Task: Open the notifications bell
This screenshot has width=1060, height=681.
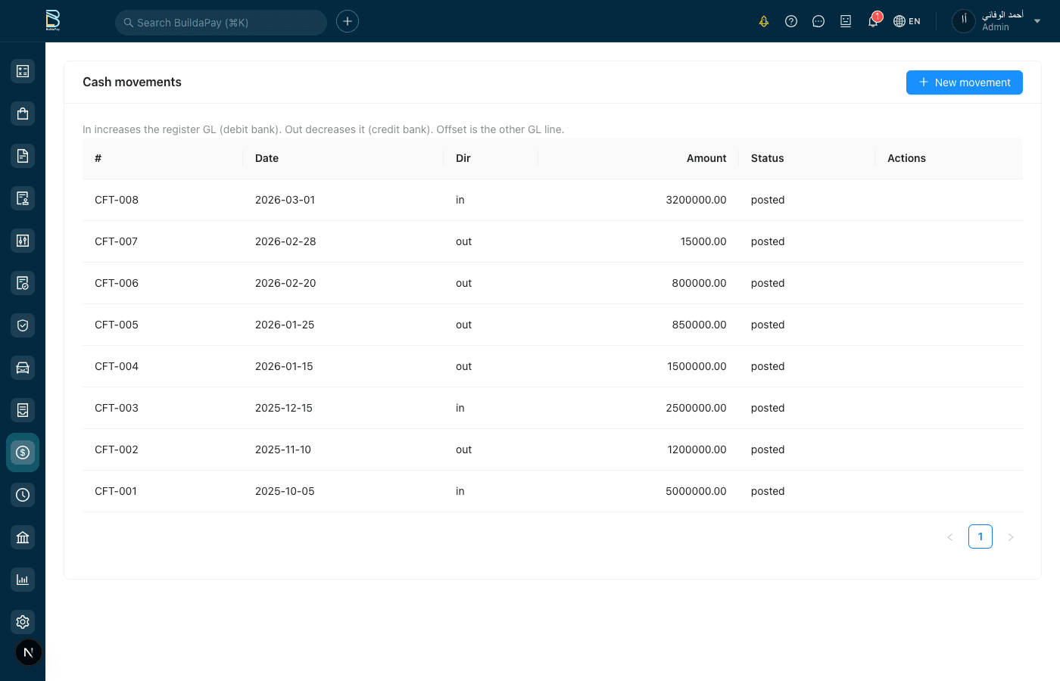Action: (873, 21)
